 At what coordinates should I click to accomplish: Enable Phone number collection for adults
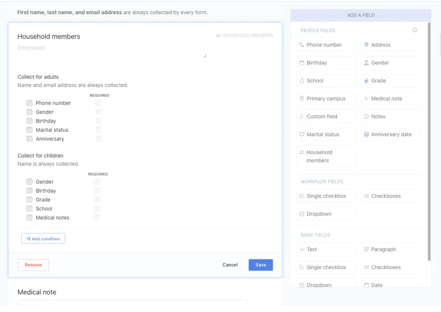pos(29,103)
